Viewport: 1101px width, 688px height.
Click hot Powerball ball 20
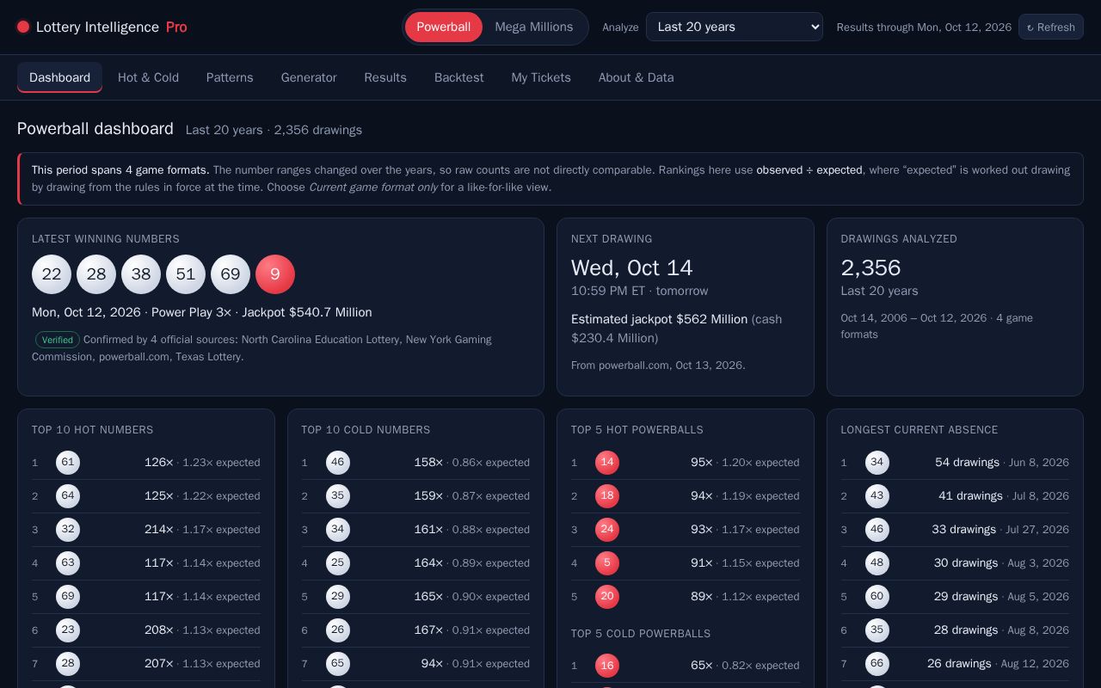pos(607,597)
